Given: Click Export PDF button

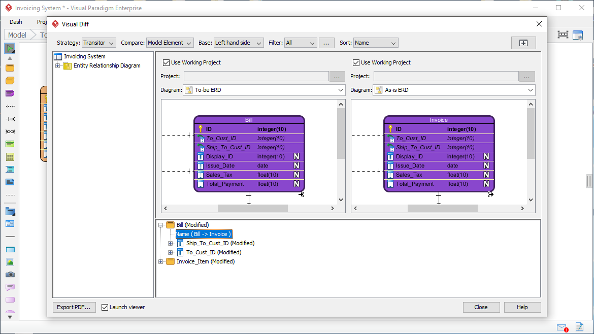Looking at the screenshot, I should [x=74, y=307].
